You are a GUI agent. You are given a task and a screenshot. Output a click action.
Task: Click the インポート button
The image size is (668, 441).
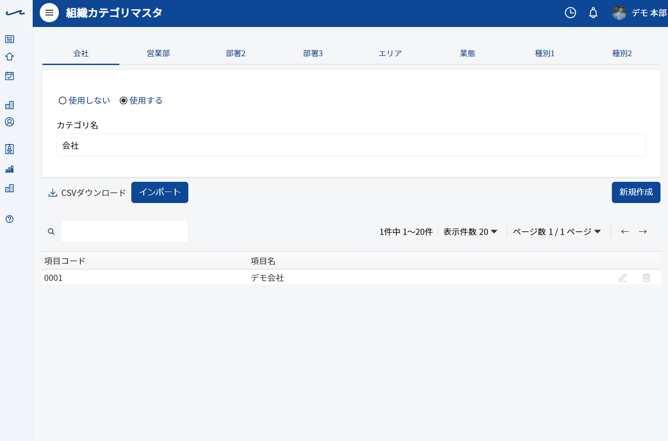pyautogui.click(x=160, y=192)
